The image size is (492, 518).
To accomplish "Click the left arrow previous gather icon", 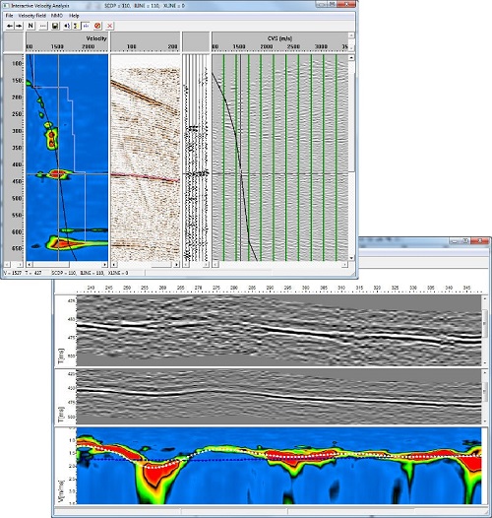I will pyautogui.click(x=10, y=26).
